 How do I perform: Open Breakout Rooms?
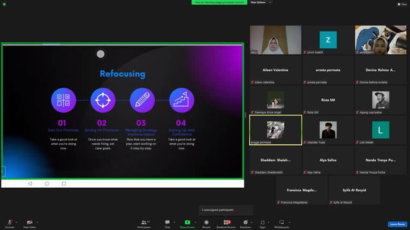click(x=226, y=224)
